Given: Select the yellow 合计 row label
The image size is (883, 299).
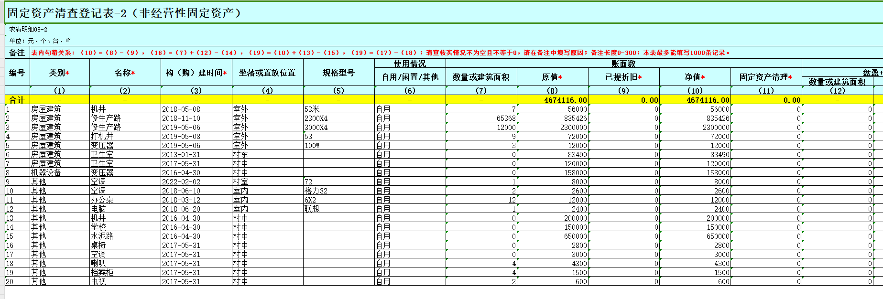Looking at the screenshot, I should point(17,100).
